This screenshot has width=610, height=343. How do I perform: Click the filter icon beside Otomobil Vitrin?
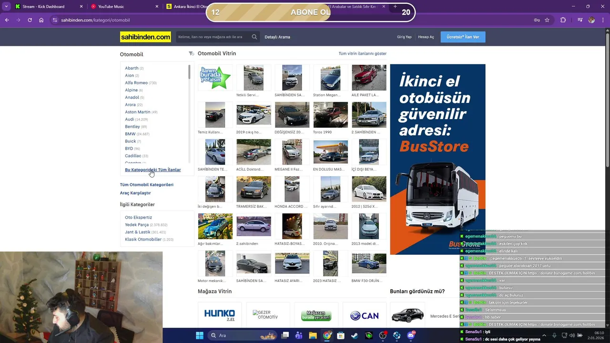pyautogui.click(x=191, y=53)
